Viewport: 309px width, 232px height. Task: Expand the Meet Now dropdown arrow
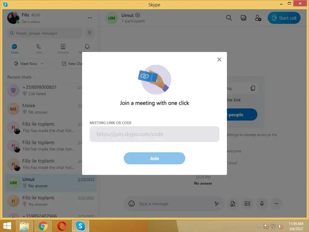click(x=42, y=63)
